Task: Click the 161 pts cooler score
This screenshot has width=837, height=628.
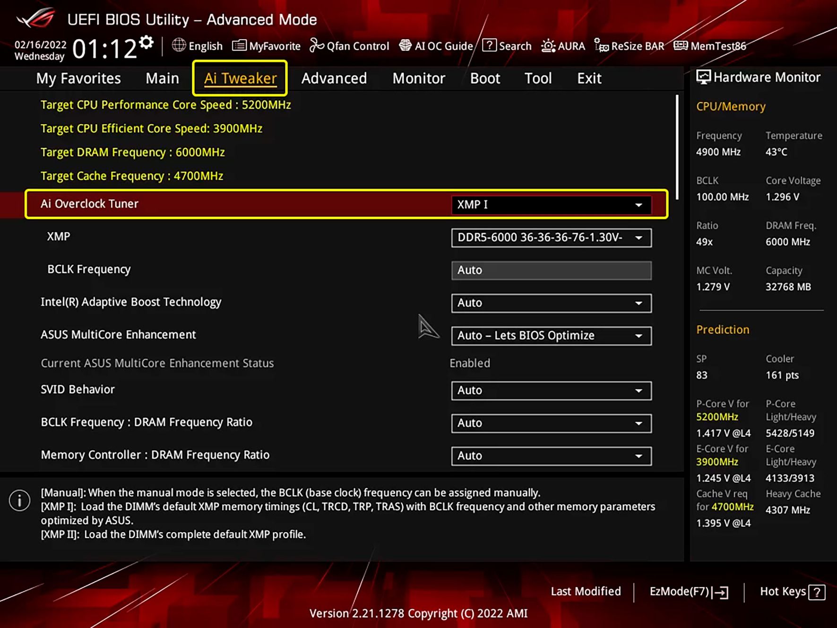Action: pyautogui.click(x=782, y=375)
